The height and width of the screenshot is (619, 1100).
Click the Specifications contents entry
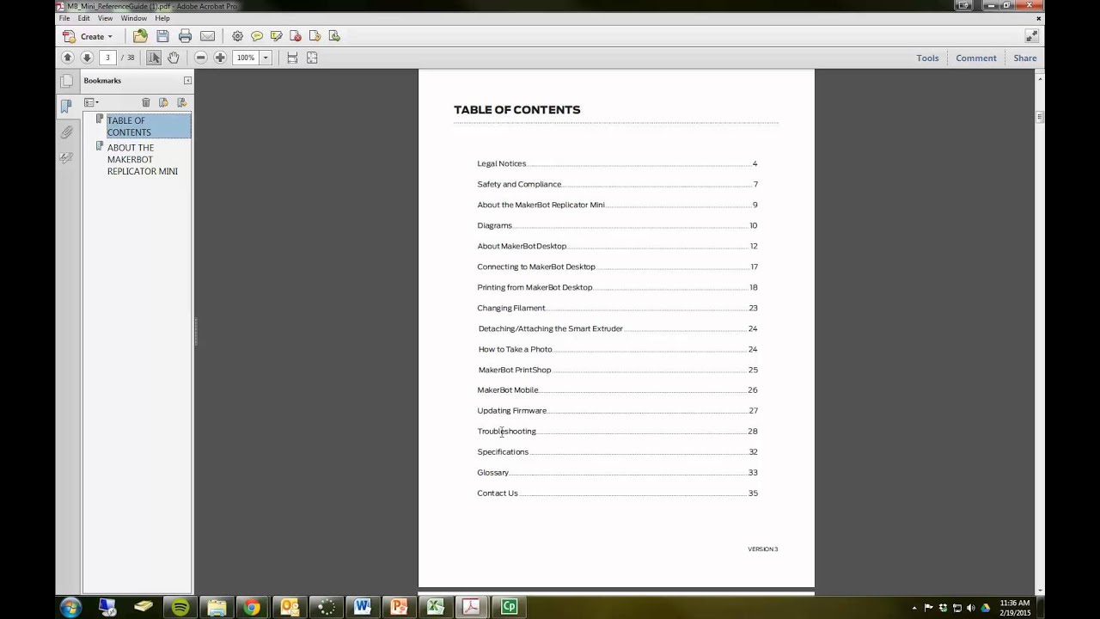pyautogui.click(x=503, y=452)
